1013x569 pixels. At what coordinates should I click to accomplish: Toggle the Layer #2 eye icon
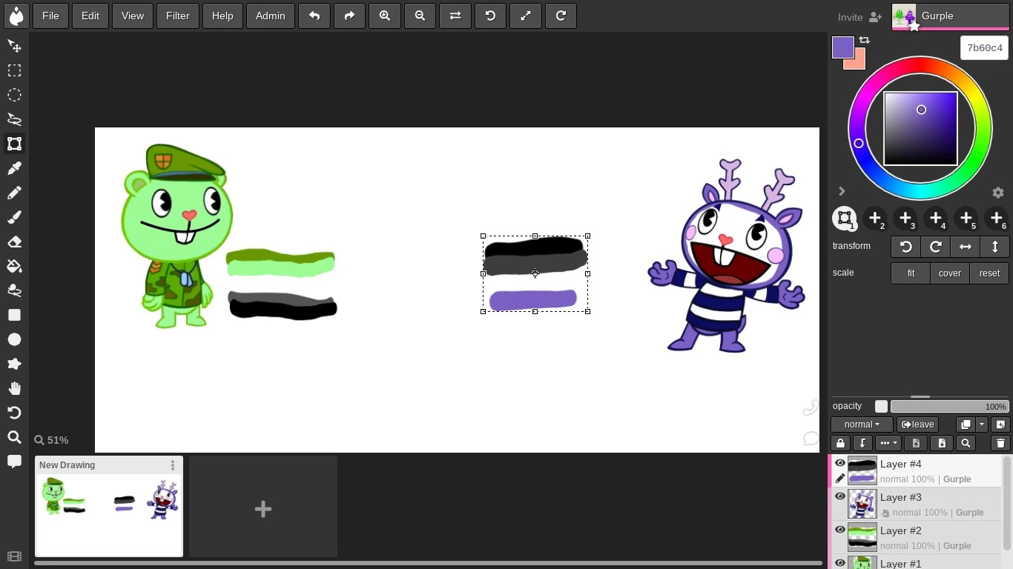(839, 530)
